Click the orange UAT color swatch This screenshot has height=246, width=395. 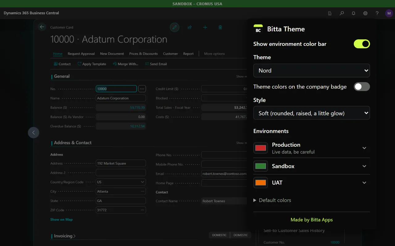click(261, 183)
